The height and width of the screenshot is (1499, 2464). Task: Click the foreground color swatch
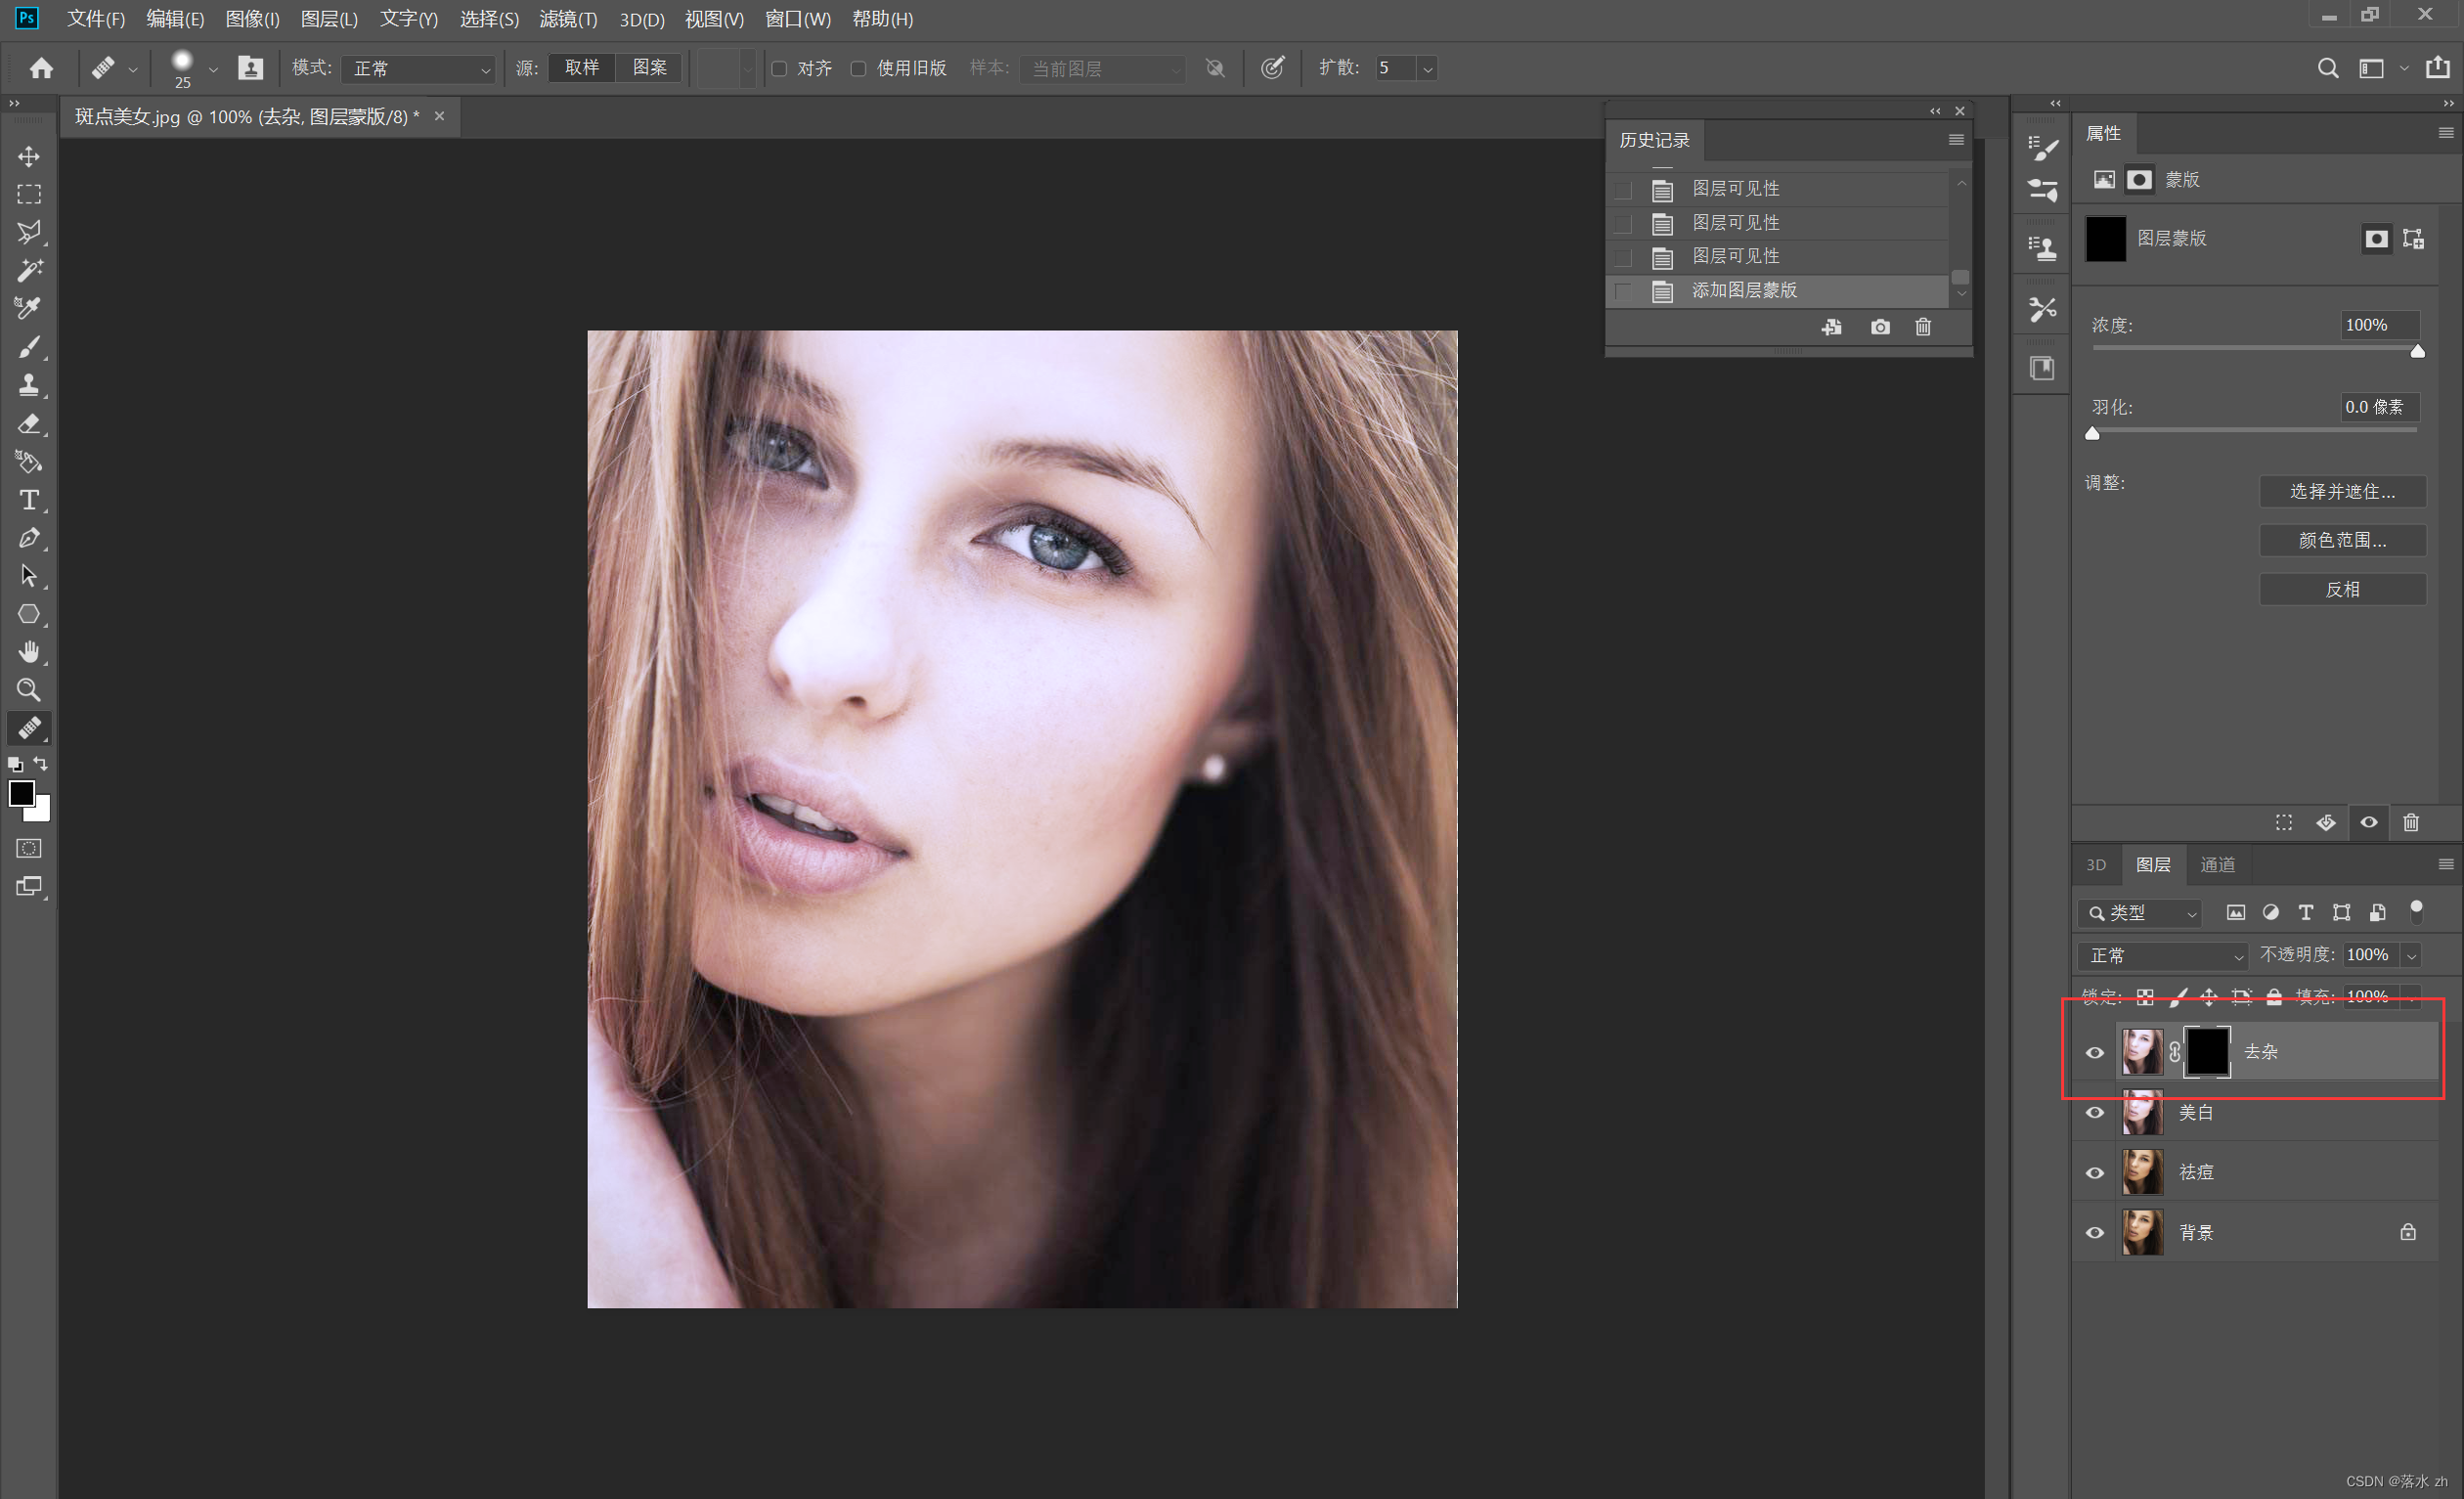point(21,793)
